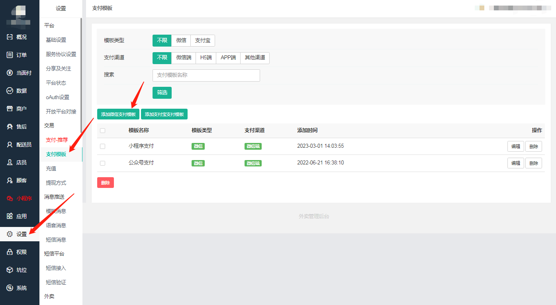Go to 分享及关注 settings
This screenshot has width=556, height=305.
pyautogui.click(x=59, y=68)
